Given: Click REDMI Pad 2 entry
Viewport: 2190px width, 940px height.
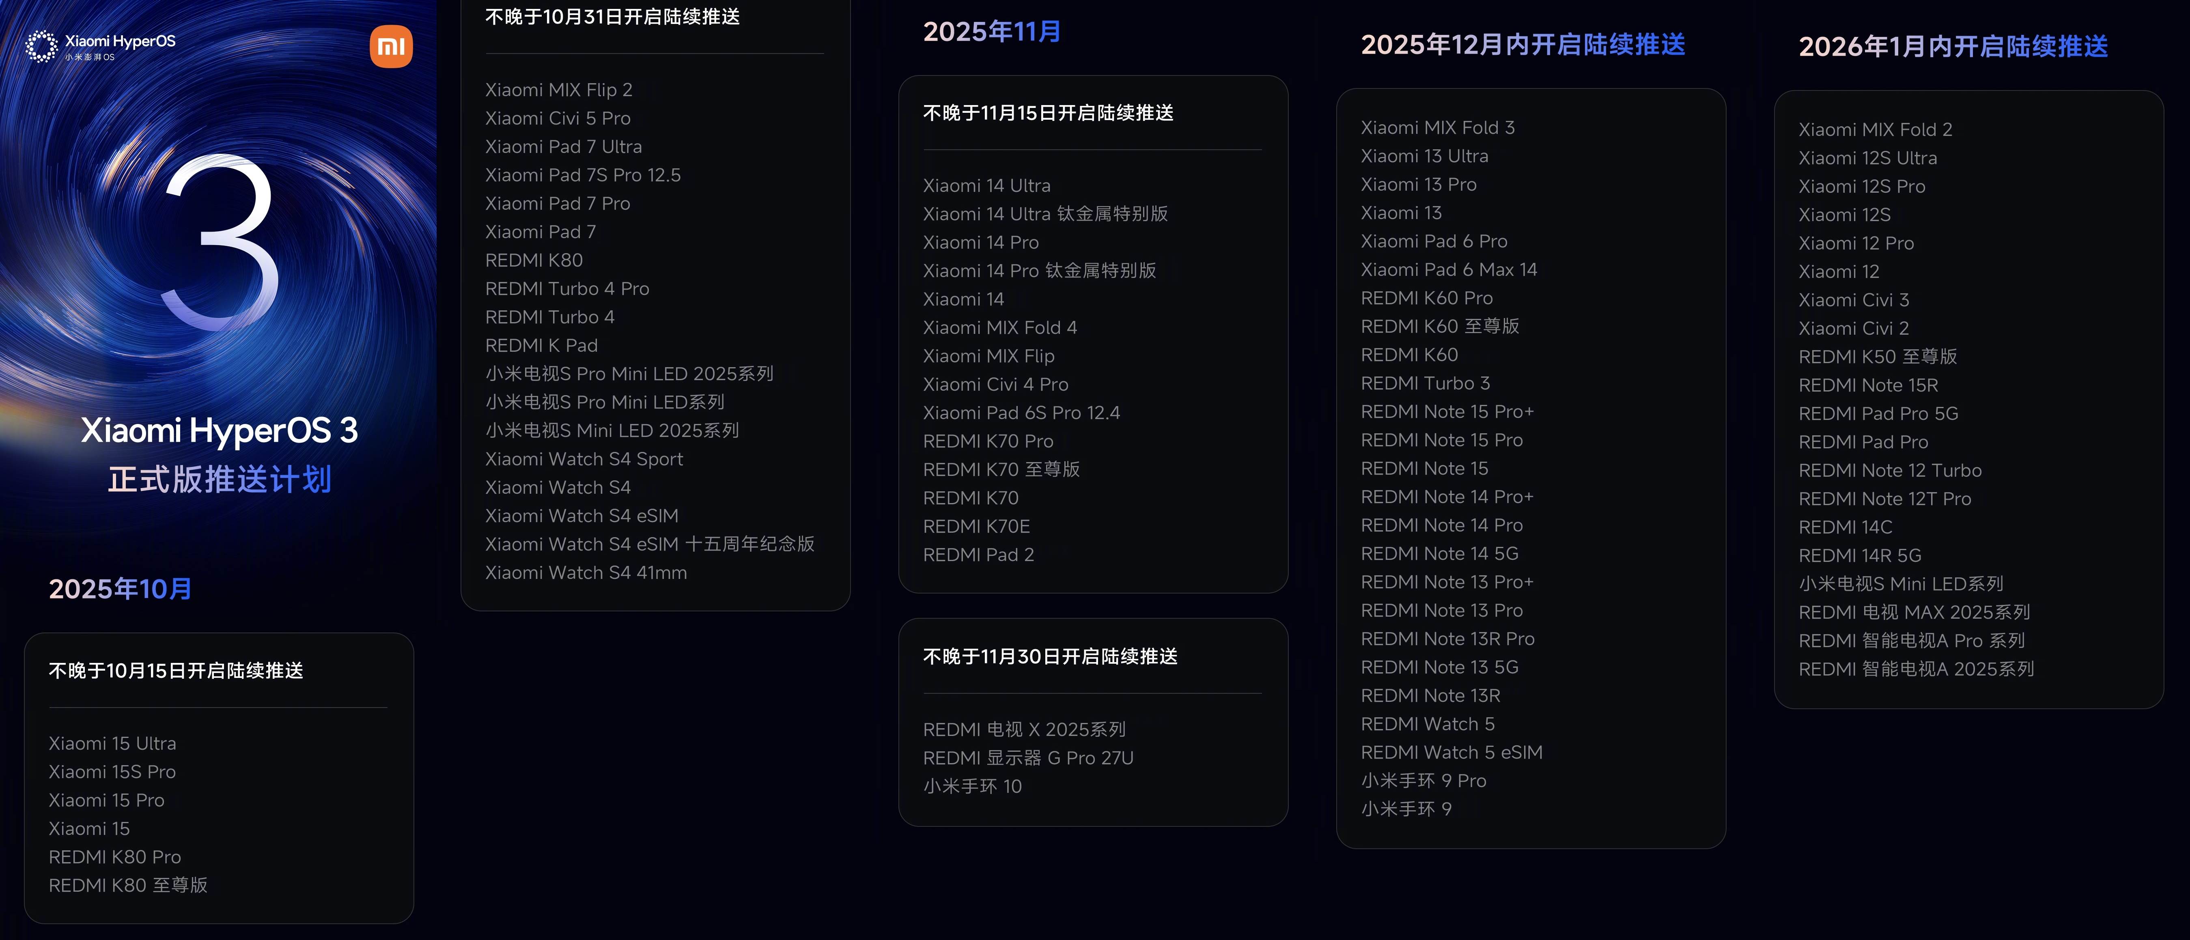Looking at the screenshot, I should click(x=978, y=555).
